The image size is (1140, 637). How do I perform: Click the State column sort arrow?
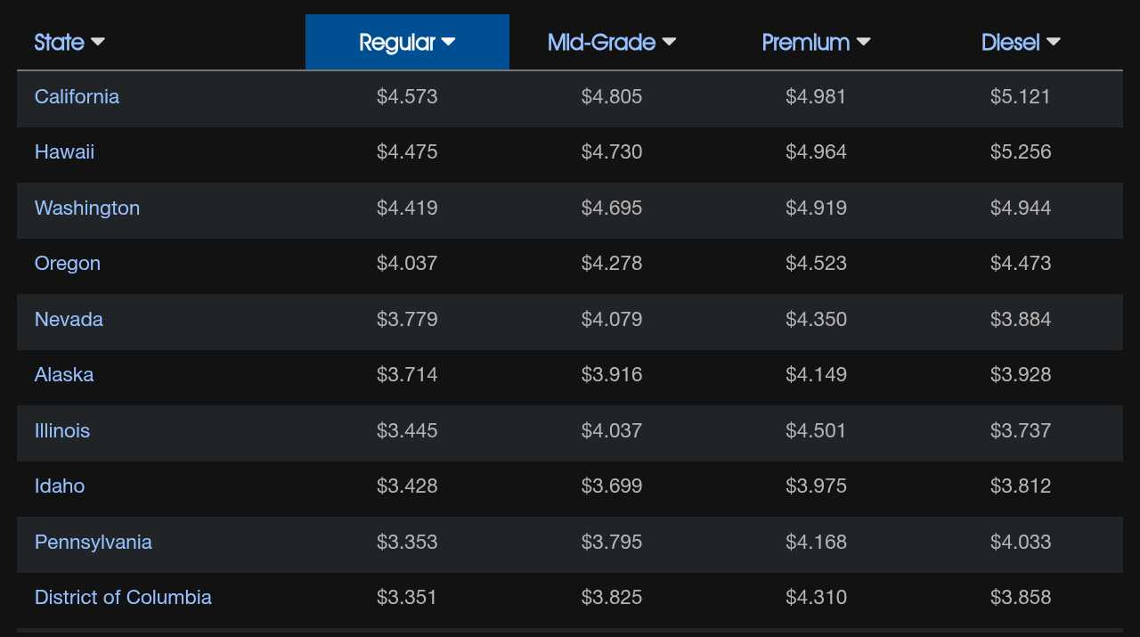click(x=98, y=42)
